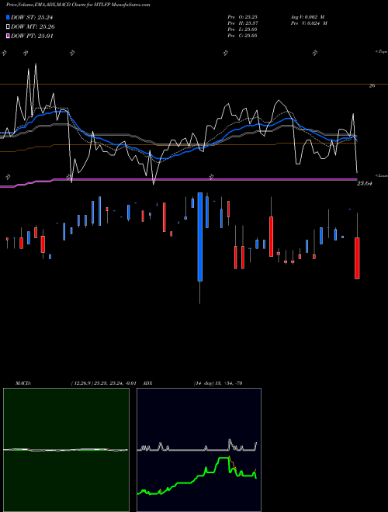
Task: Click the 'MACD:' panel label
Action: (23, 383)
